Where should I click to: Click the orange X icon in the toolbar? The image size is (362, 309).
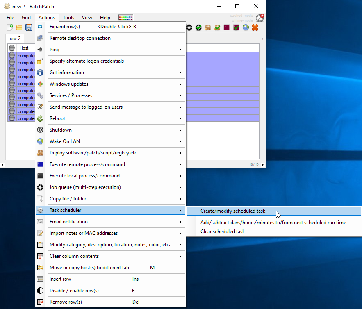(255, 28)
